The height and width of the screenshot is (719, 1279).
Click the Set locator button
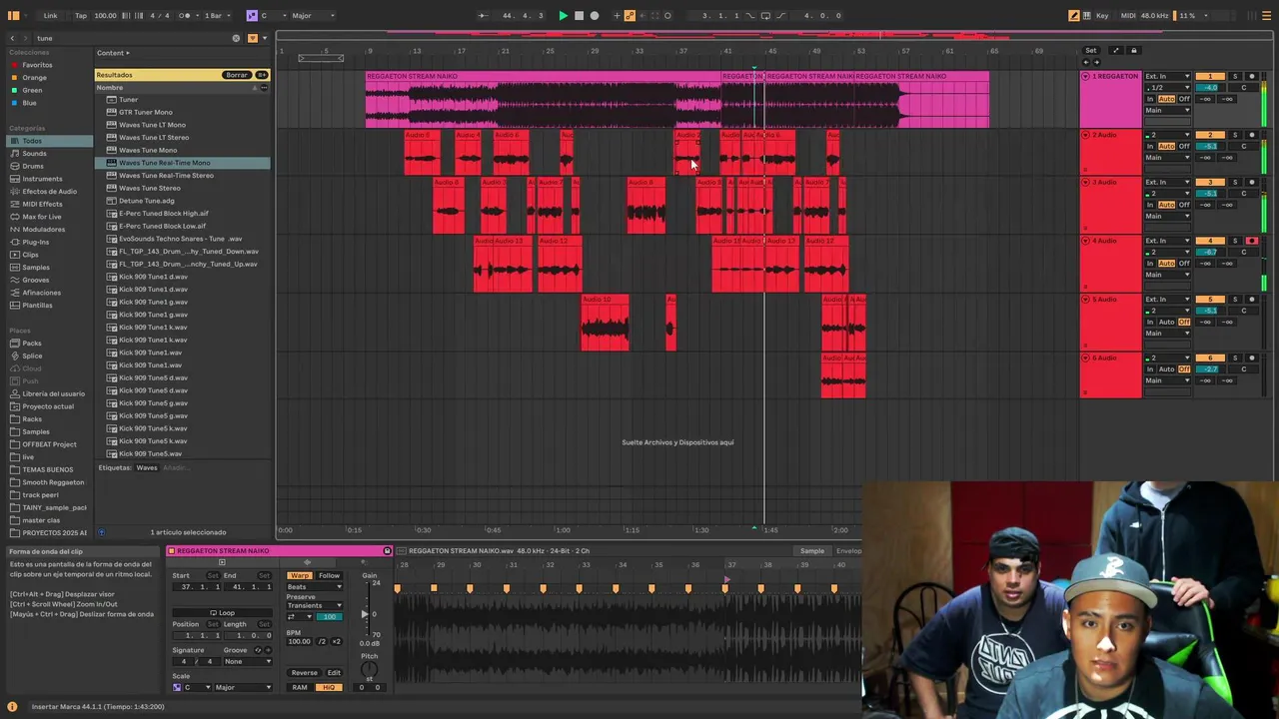coord(1091,50)
